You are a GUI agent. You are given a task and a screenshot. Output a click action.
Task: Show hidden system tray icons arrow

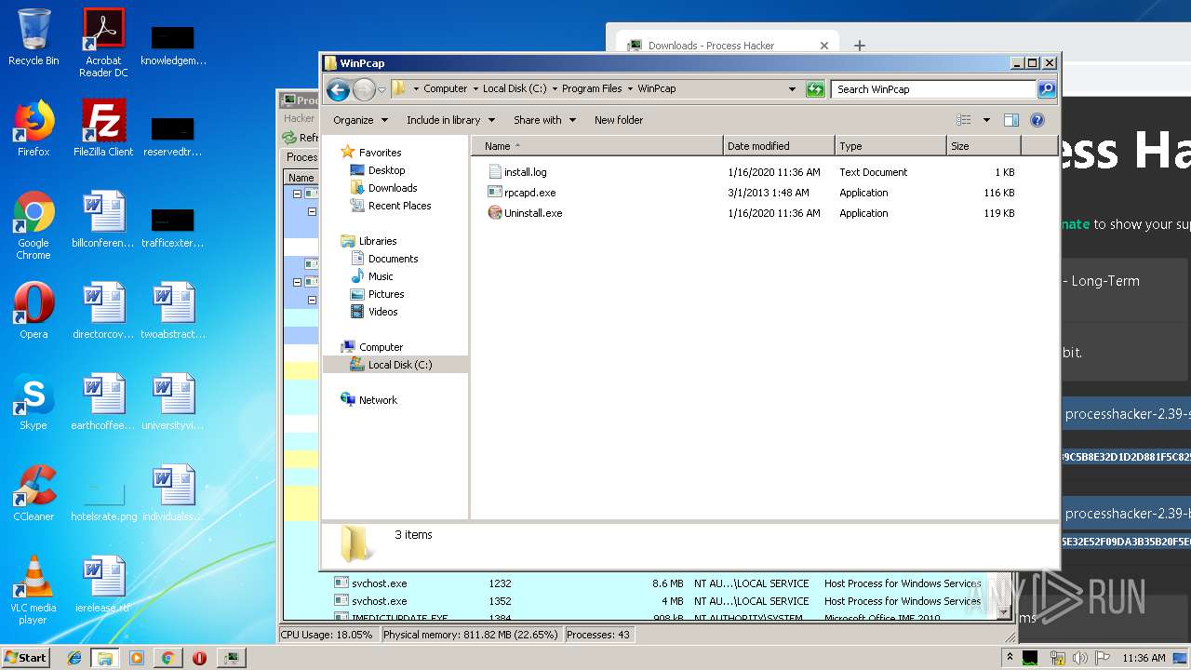coord(1010,658)
